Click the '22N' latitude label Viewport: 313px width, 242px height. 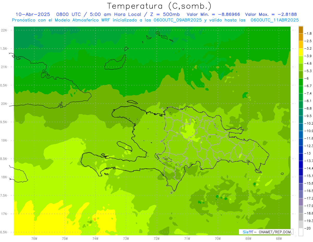pos(4,30)
